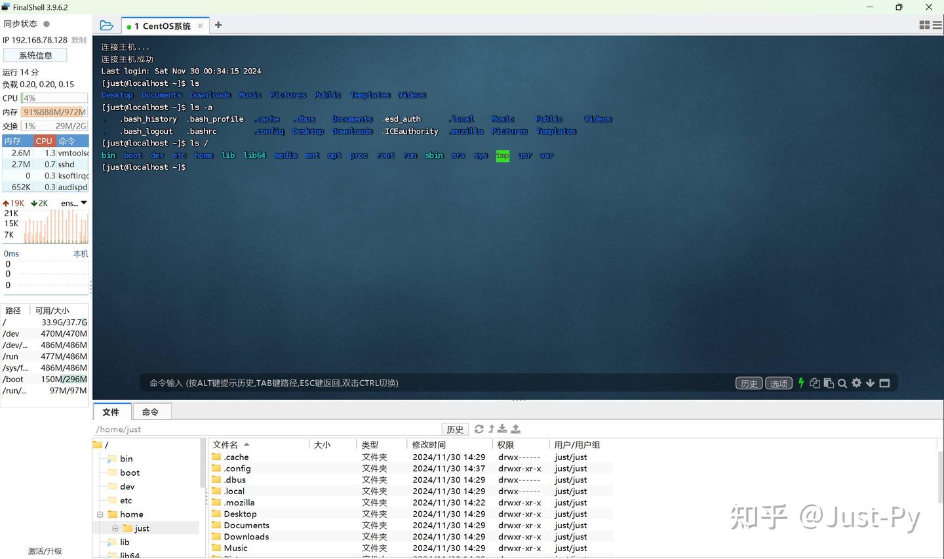Select the Downloads folder row in file list
The width and height of the screenshot is (944, 559).
click(x=411, y=536)
